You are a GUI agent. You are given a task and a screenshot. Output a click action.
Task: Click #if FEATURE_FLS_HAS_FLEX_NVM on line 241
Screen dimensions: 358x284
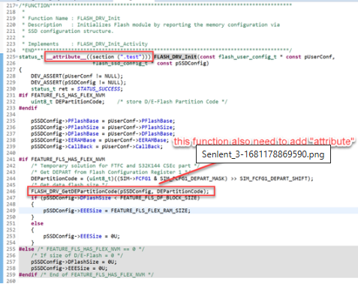click(x=62, y=159)
